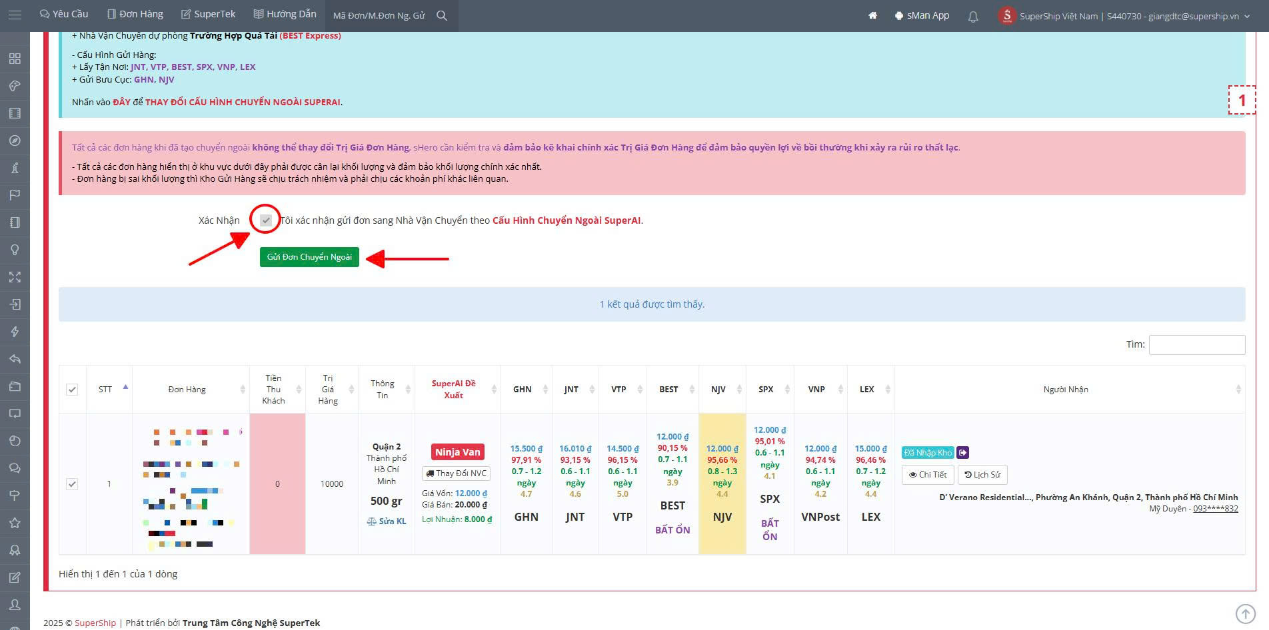Image resolution: width=1269 pixels, height=630 pixels.
Task: Sort table by STT column
Action: click(x=109, y=390)
